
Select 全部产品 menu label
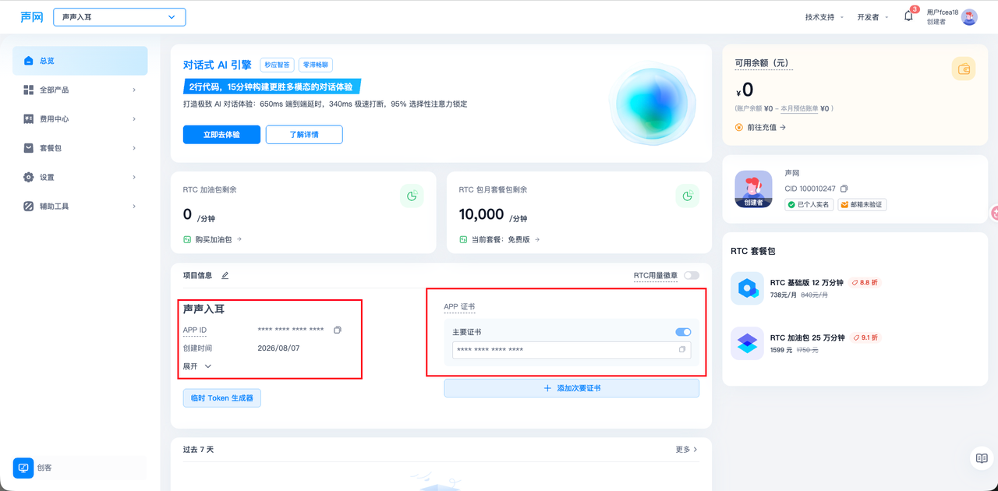(x=55, y=90)
